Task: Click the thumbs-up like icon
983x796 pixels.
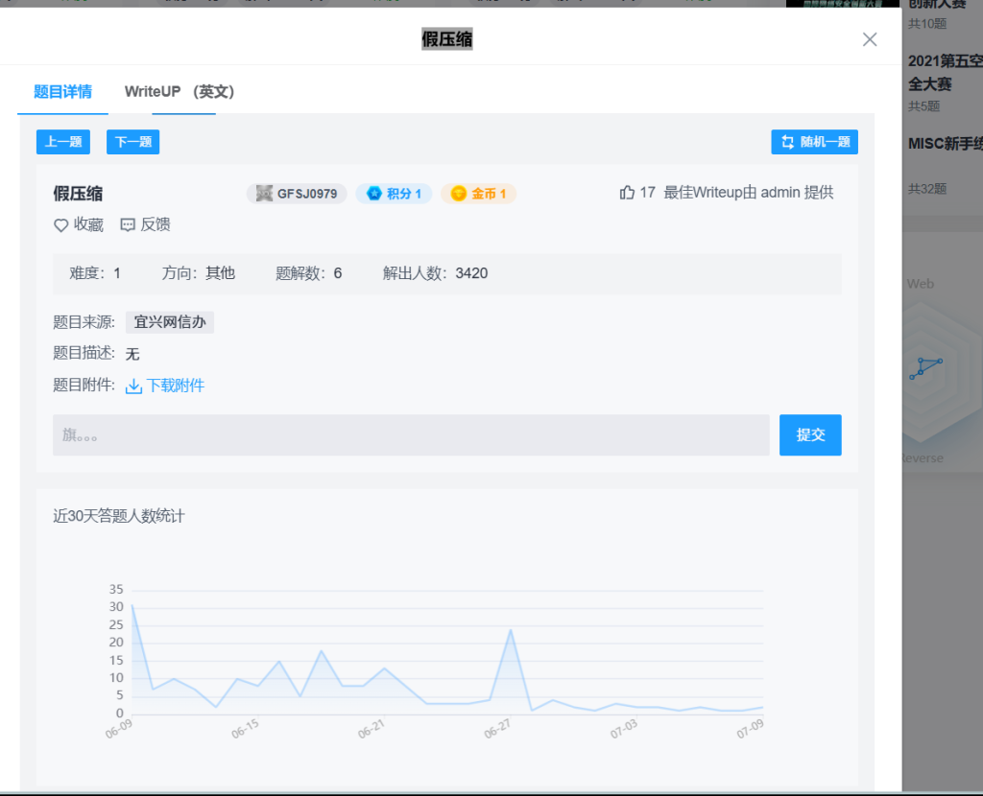Action: (628, 193)
